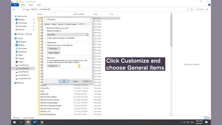Refresh the Local Disk (D:) view
The image size is (222, 125).
[x=192, y=9]
